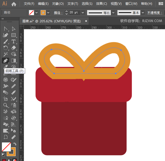Select the Direct Selection tool (white arrow)
The height and width of the screenshot is (161, 165).
point(14,29)
